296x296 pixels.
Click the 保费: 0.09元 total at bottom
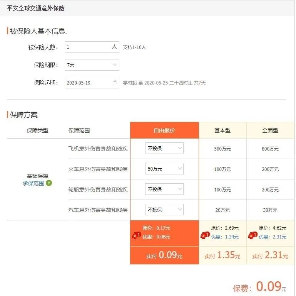260,287
